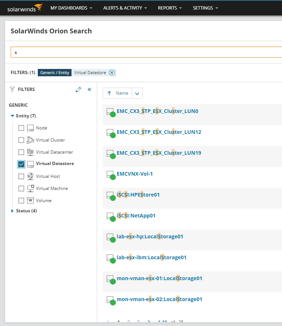The image size is (282, 326).
Task: Open the Alerts & Activity menu
Action: [125, 8]
